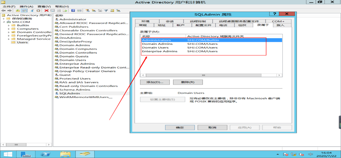Click the Back arrow in the toolbar
The height and width of the screenshot is (158, 341).
[4, 10]
